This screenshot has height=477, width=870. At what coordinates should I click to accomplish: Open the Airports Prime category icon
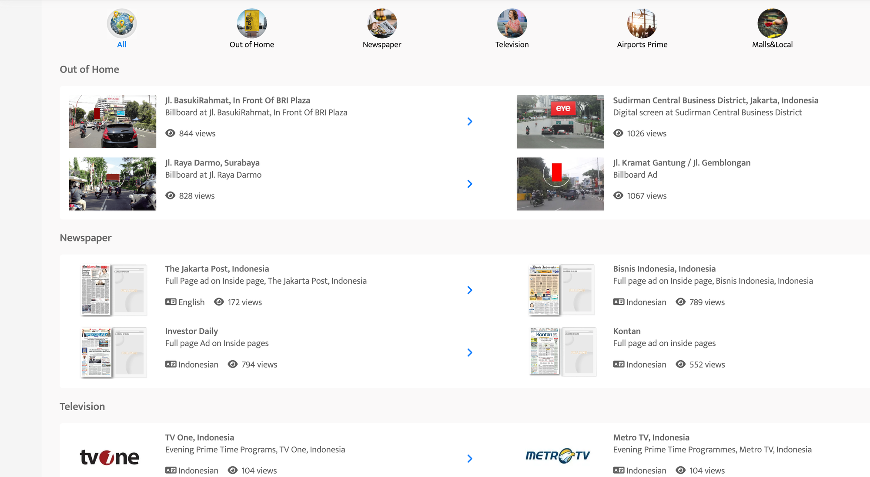tap(642, 23)
